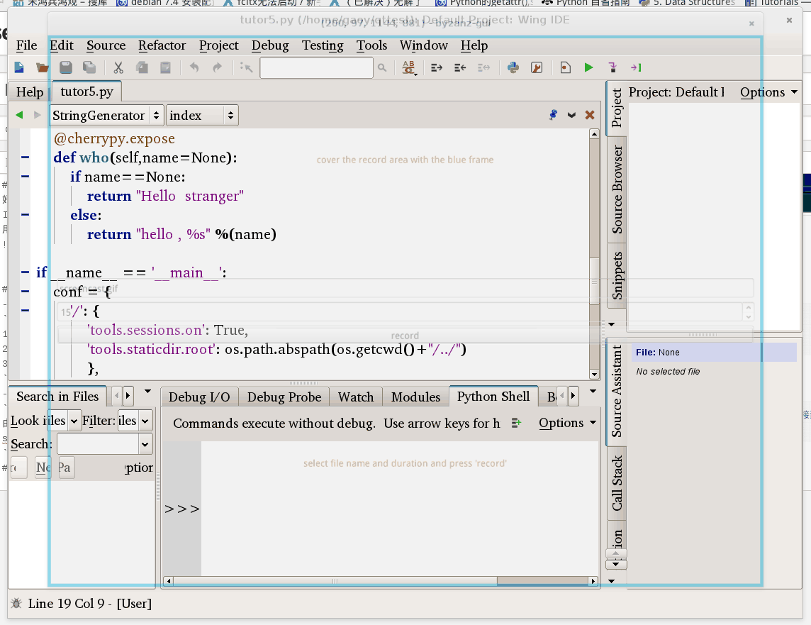Toggle spell checking with the ABC icon

coord(408,67)
